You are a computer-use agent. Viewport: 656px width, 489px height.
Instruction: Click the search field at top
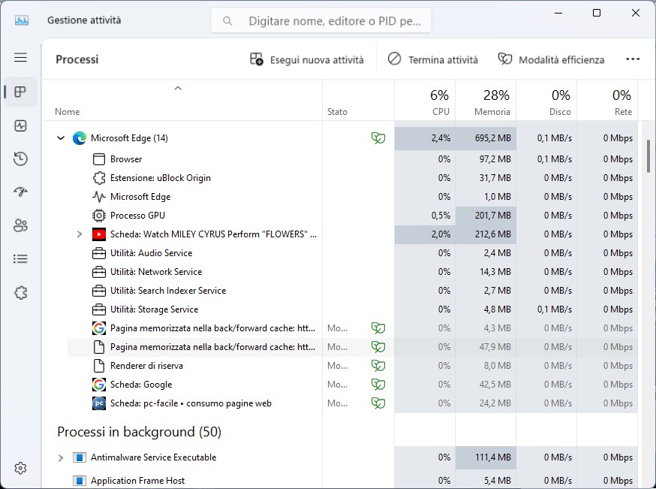pos(321,21)
